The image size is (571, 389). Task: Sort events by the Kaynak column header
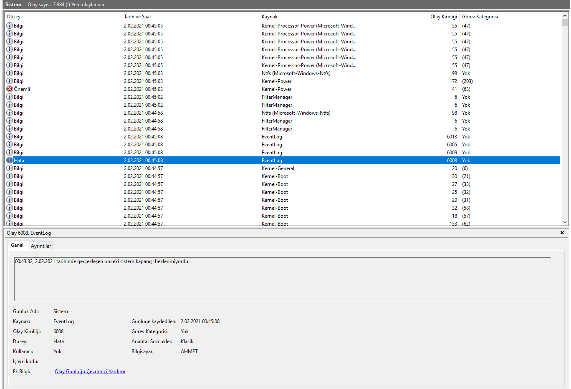309,17
